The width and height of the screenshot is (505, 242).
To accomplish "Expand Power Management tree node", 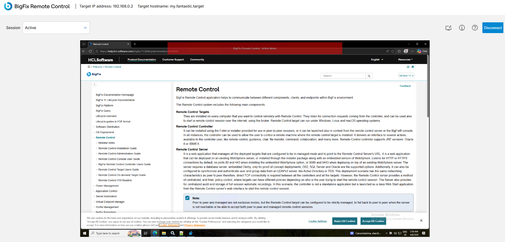I will click(94, 186).
